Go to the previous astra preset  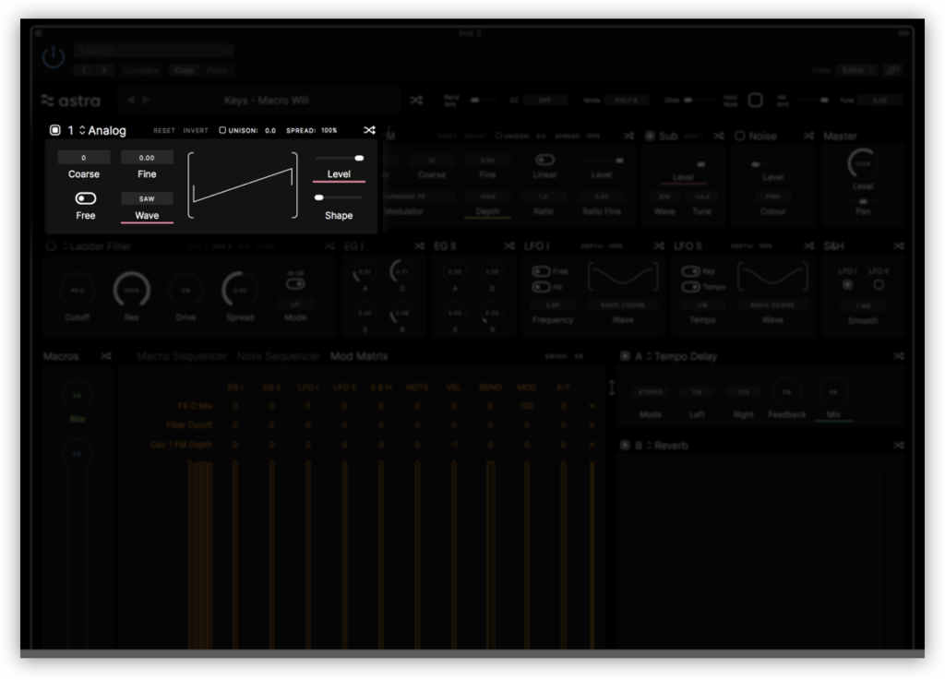pos(131,100)
